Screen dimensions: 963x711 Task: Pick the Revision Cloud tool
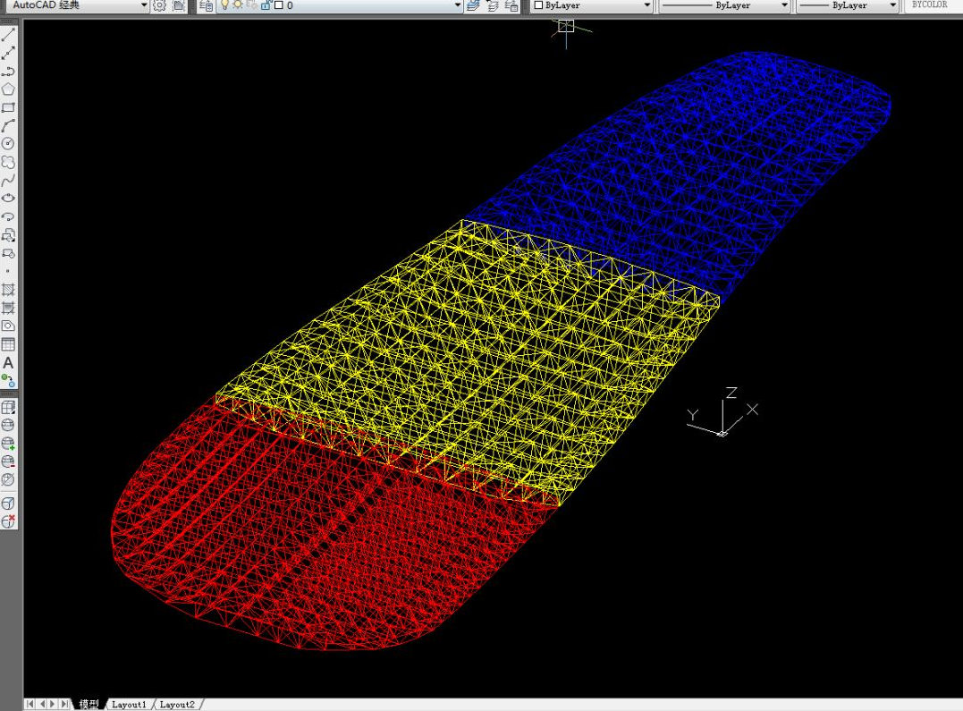click(8, 162)
